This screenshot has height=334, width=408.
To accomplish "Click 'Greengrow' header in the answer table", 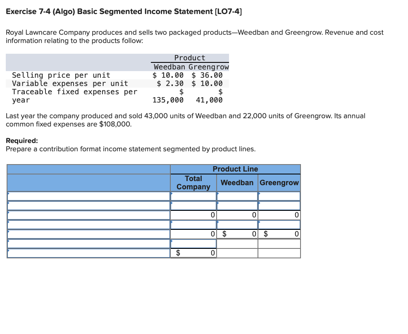I will pos(279,183).
